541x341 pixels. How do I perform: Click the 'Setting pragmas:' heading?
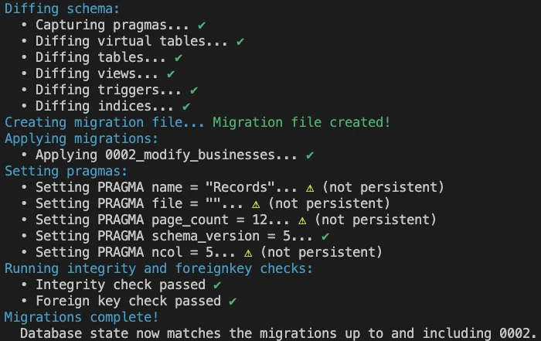coord(66,171)
